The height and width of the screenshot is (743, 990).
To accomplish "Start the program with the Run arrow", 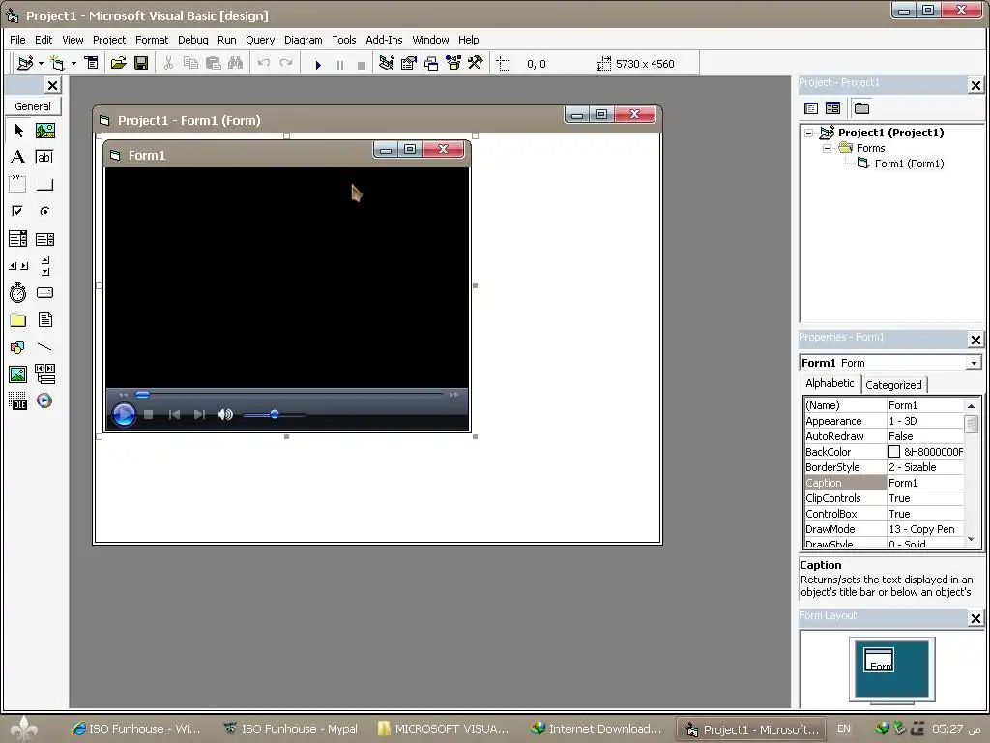I will point(318,65).
